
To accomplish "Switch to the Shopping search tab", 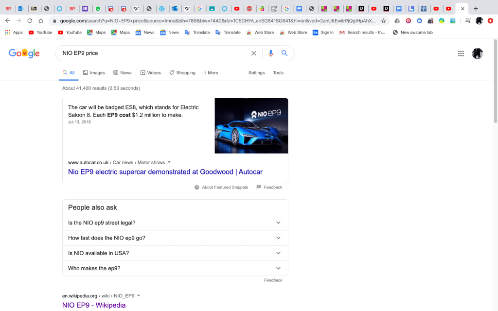I will (x=182, y=73).
